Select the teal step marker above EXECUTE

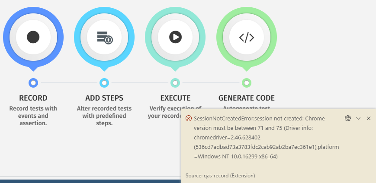click(175, 82)
